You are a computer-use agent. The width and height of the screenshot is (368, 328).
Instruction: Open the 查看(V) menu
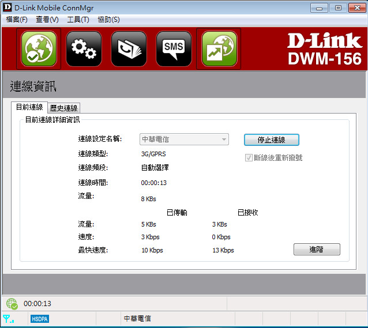(x=47, y=20)
